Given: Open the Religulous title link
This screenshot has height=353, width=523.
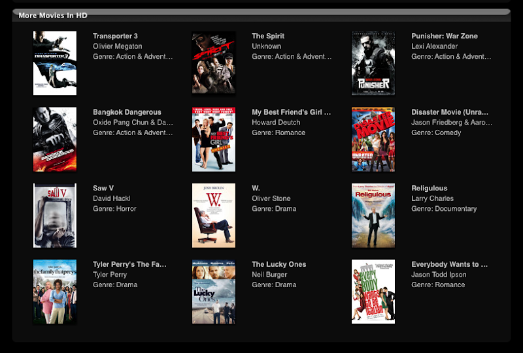Looking at the screenshot, I should (430, 188).
